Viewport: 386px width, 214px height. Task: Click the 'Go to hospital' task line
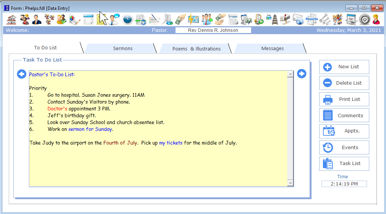click(96, 95)
